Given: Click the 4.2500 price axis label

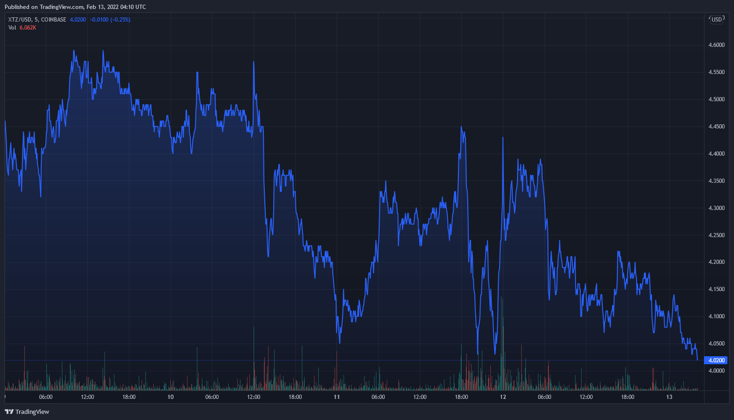Looking at the screenshot, I should [x=717, y=235].
